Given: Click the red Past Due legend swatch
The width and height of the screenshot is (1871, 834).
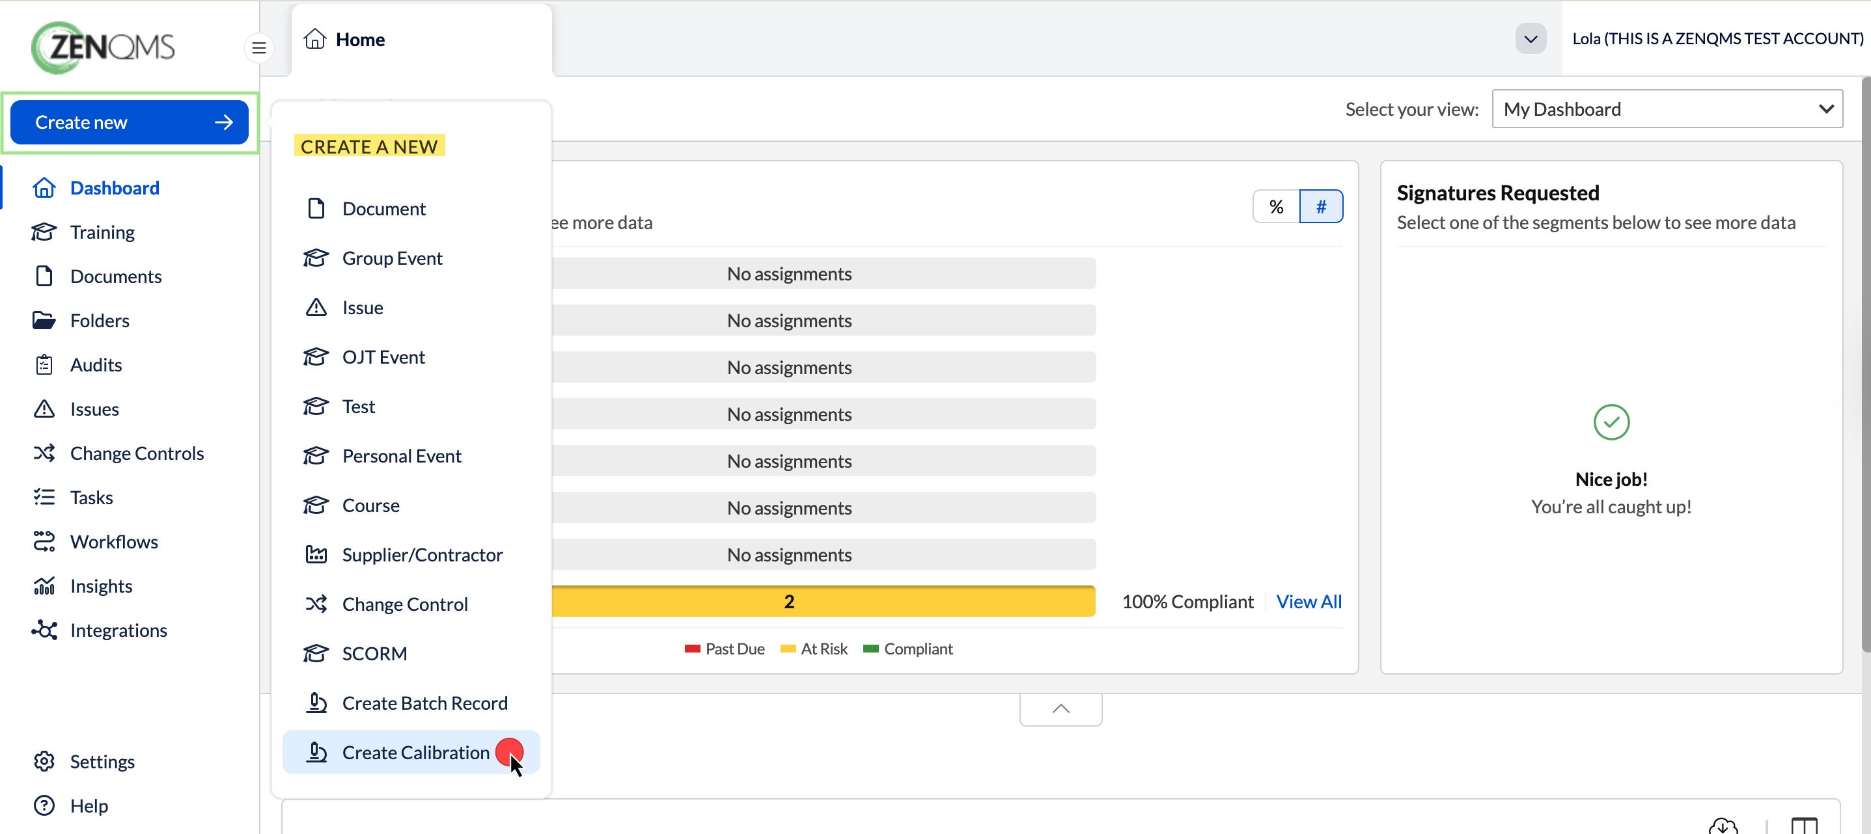Looking at the screenshot, I should [x=692, y=649].
